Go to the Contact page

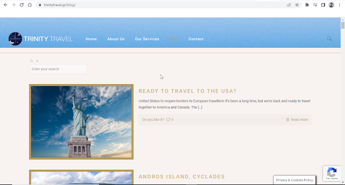point(196,39)
